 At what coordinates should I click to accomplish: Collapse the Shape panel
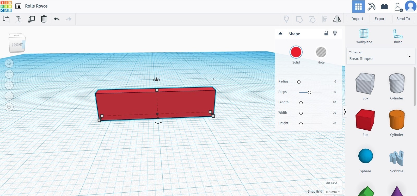(x=280, y=34)
